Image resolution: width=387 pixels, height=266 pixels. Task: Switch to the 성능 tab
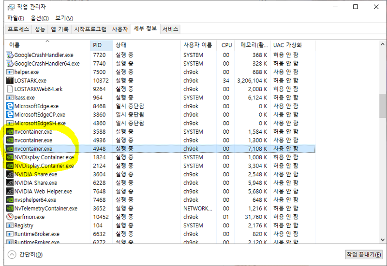click(40, 29)
